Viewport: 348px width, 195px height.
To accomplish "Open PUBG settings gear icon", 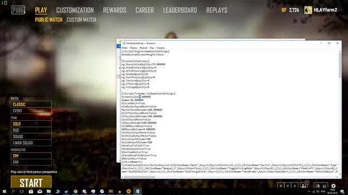I will click(x=333, y=186).
